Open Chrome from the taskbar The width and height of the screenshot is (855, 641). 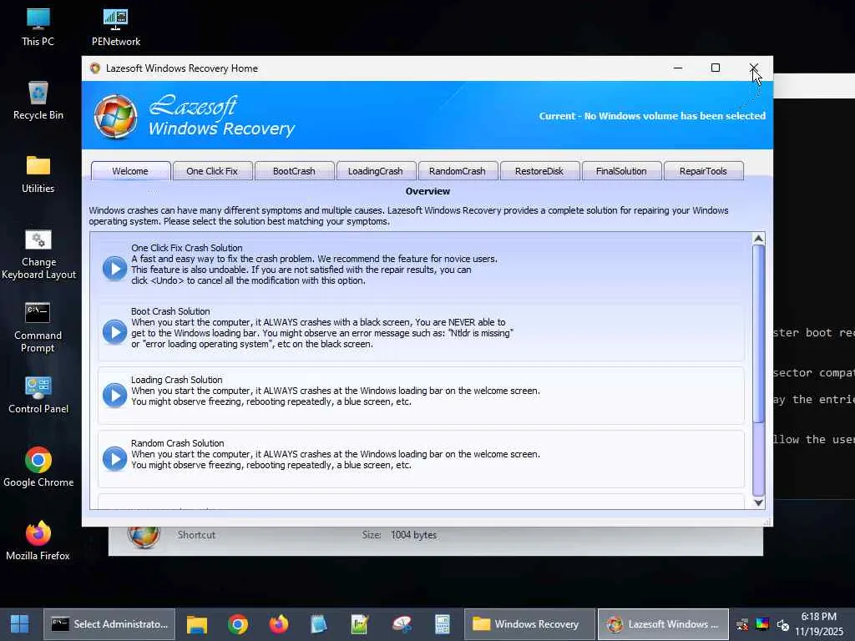click(238, 624)
